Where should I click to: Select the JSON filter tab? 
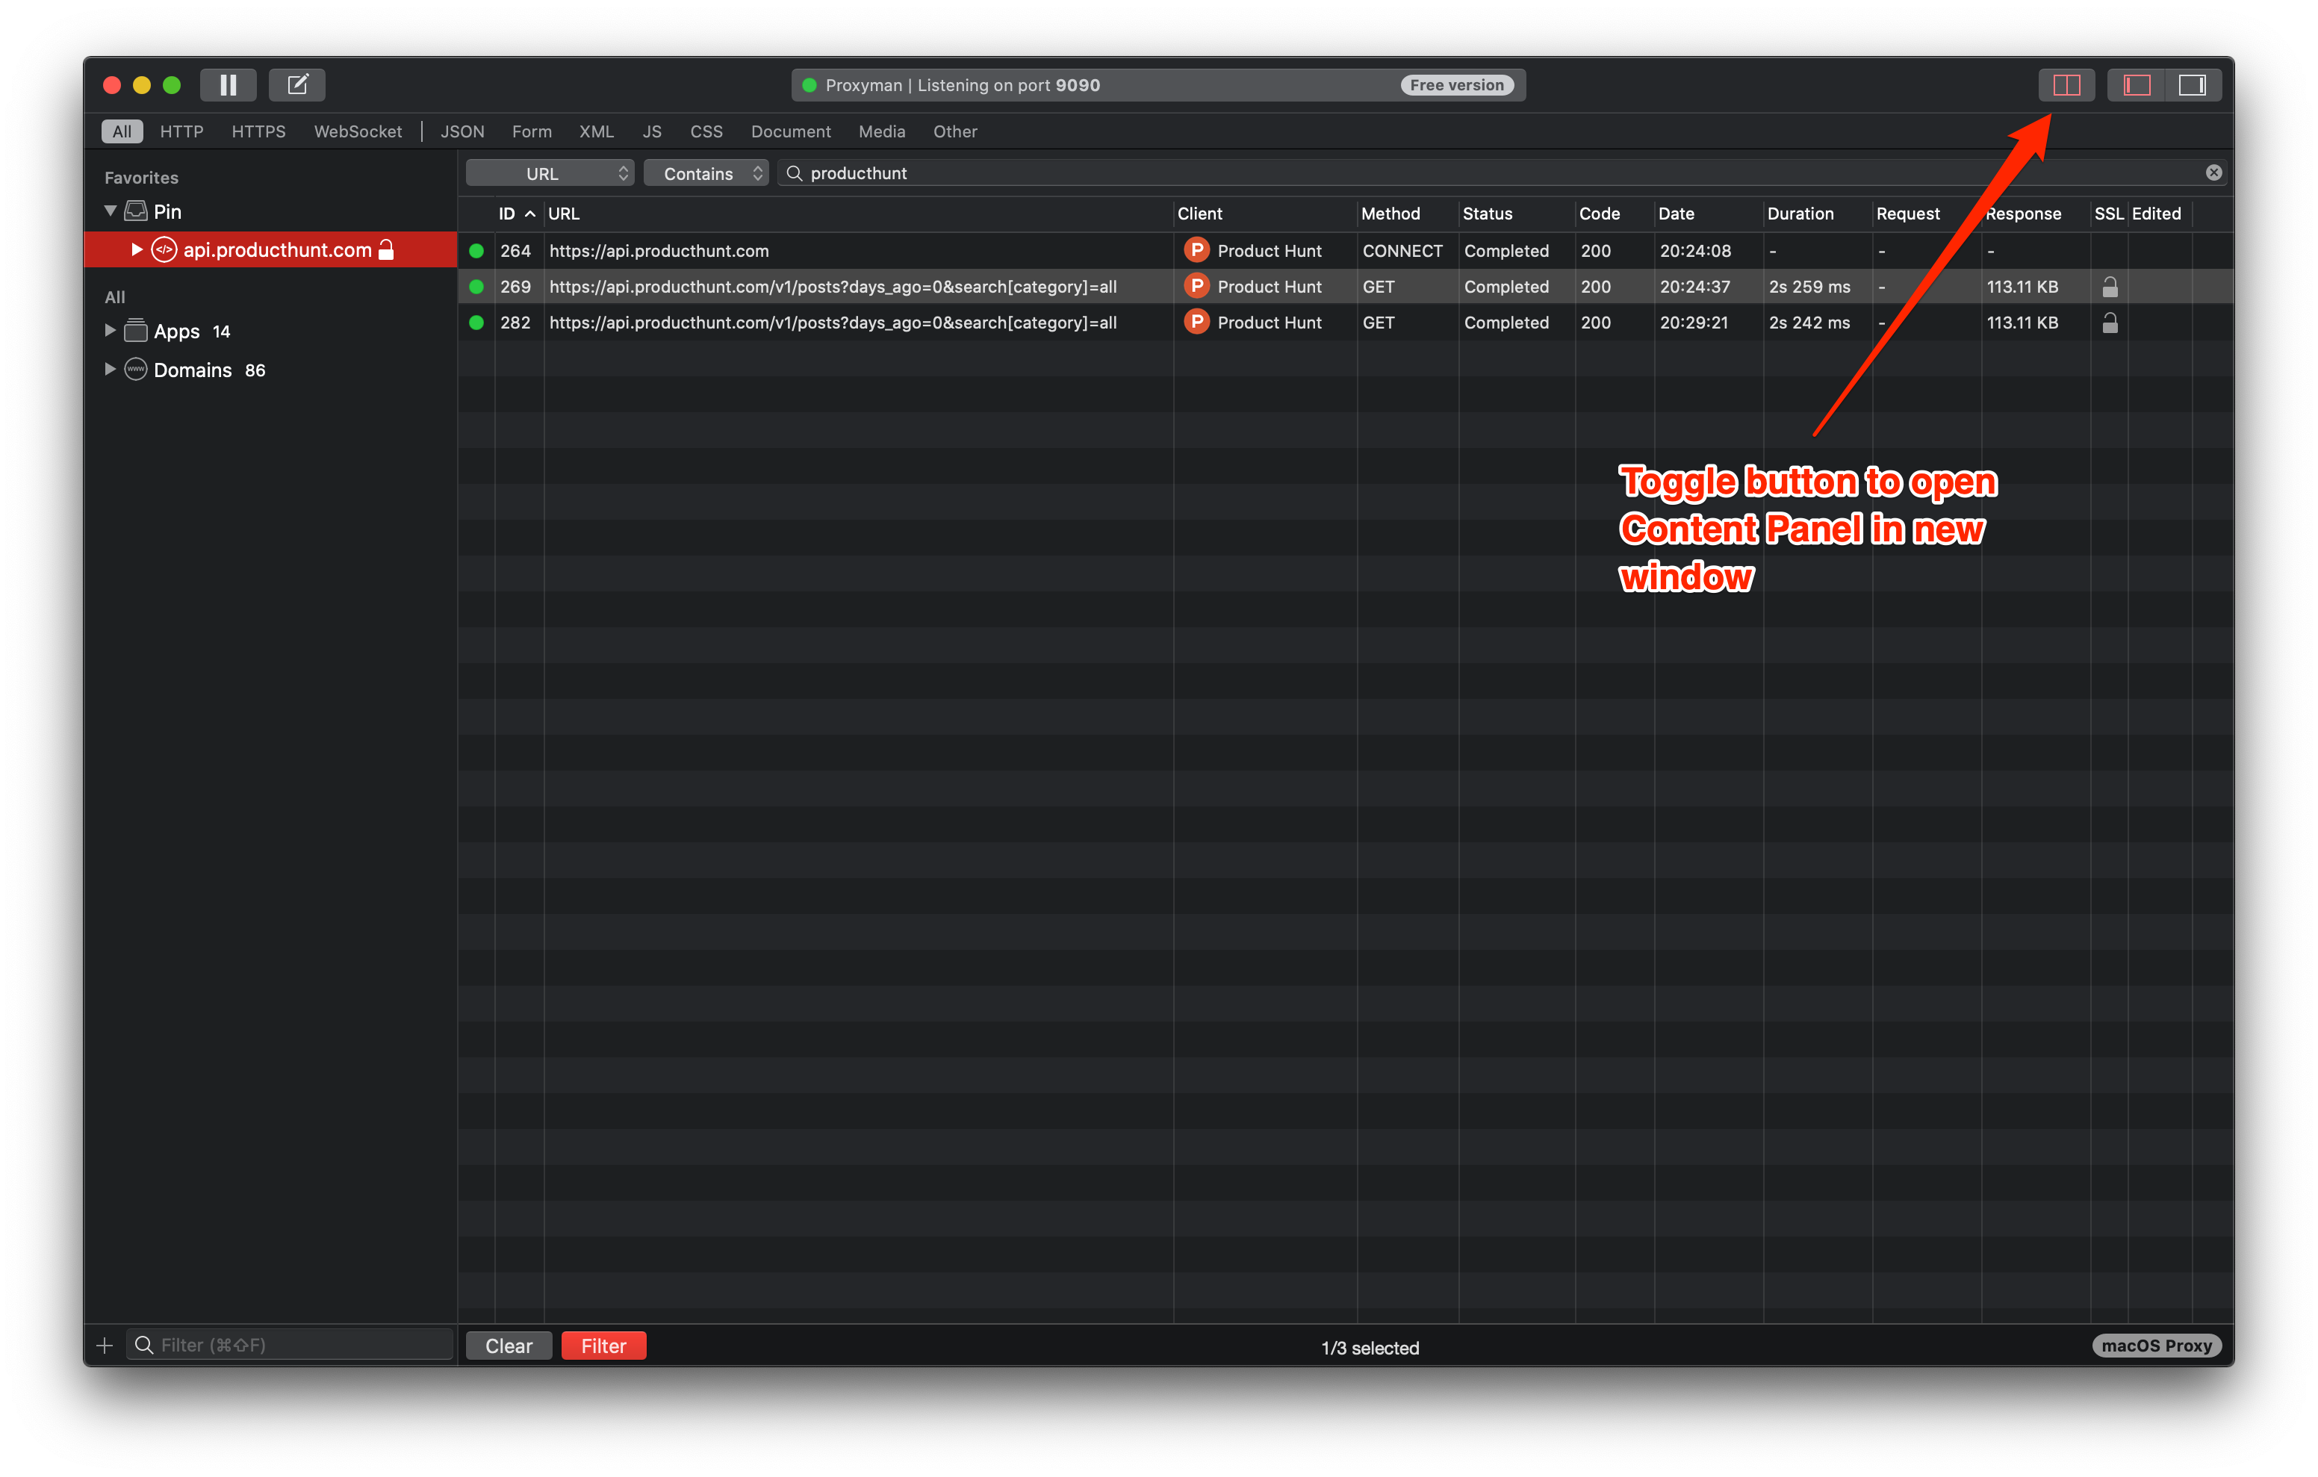[x=462, y=131]
